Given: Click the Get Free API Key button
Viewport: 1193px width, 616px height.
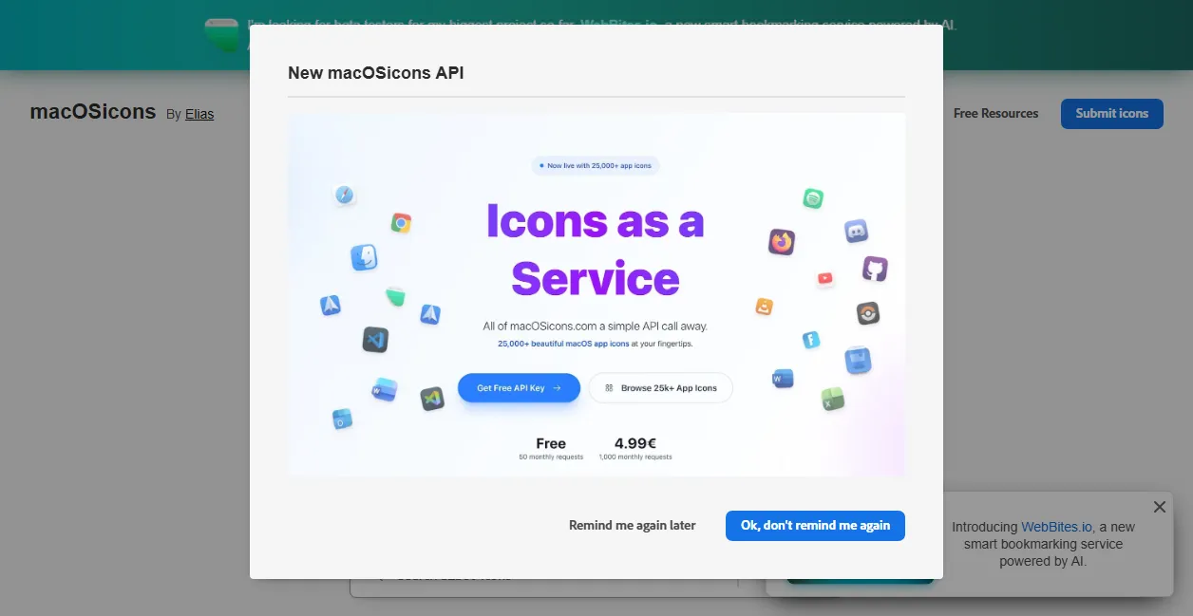Looking at the screenshot, I should click(519, 387).
